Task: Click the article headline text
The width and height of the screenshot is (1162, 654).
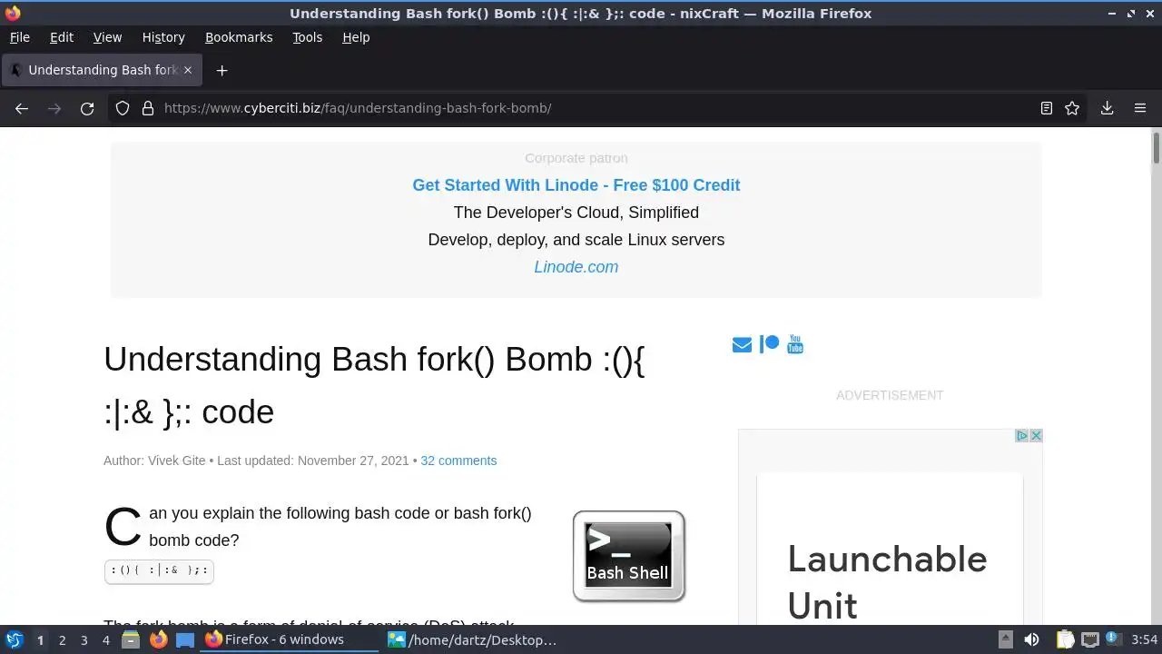Action: click(374, 385)
